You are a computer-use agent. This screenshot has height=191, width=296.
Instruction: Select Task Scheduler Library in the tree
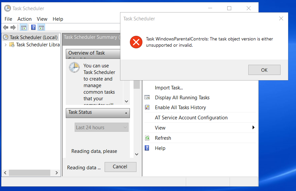(38, 44)
